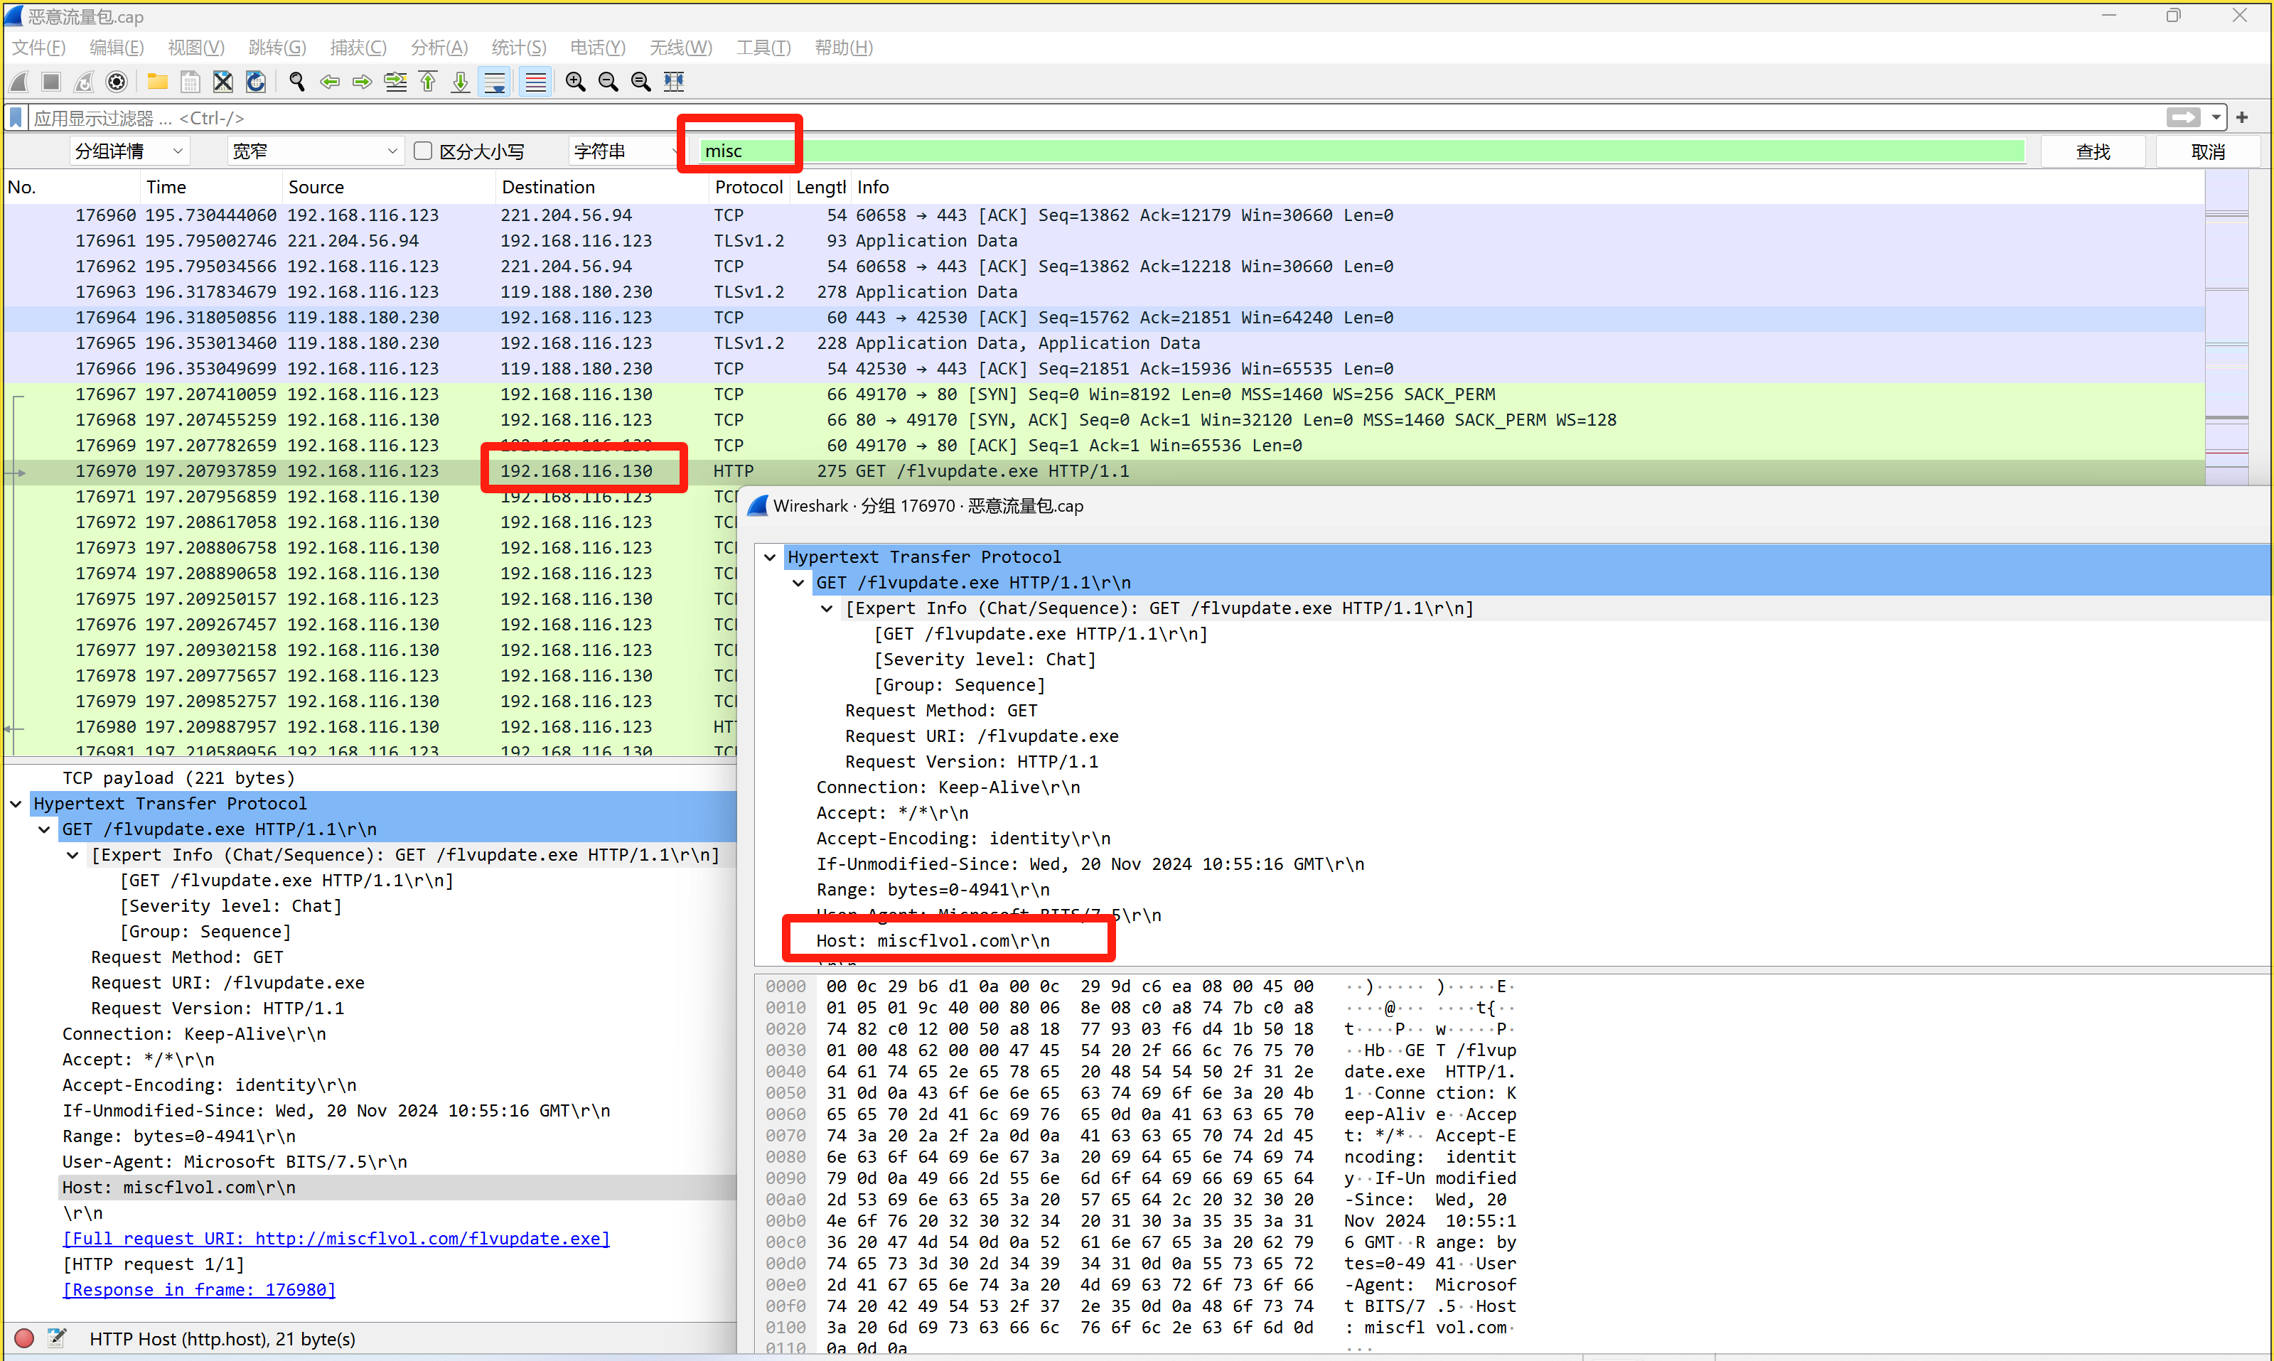Screen dimensions: 2274x1361
Task: Toggle packet colorization icon
Action: (536, 82)
